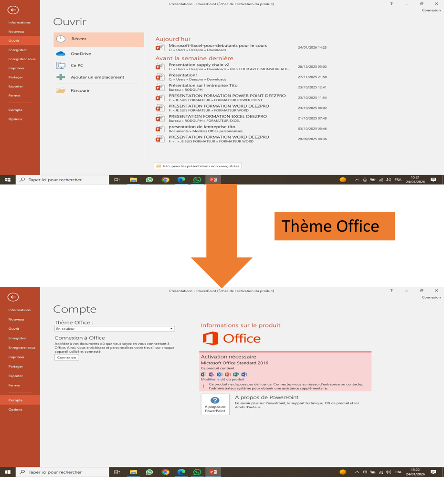Click the orange Thème Office label box

(x=334, y=226)
